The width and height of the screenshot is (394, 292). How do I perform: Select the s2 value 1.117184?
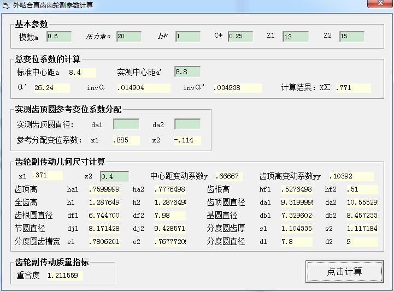pos(362,229)
